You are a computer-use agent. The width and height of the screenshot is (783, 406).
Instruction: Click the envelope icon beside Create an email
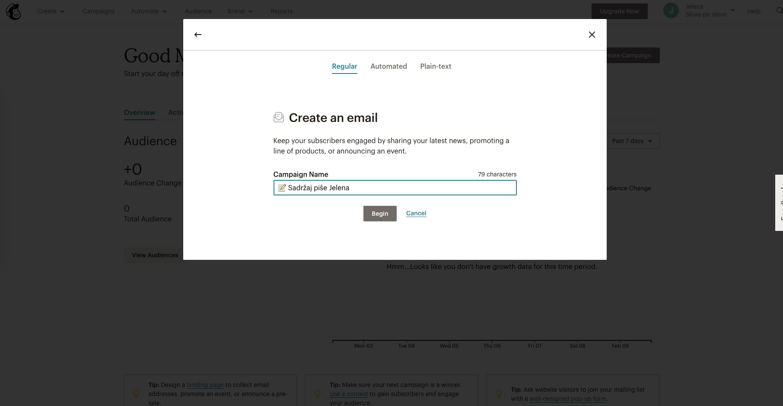[279, 117]
